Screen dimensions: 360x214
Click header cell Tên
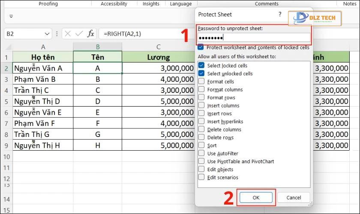tap(98, 57)
